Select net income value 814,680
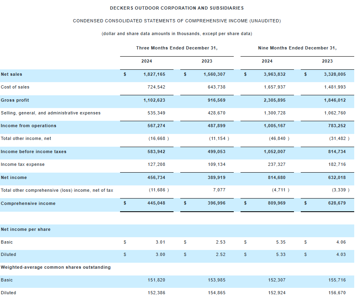Viewport: 359px width, 301px height. [x=277, y=177]
